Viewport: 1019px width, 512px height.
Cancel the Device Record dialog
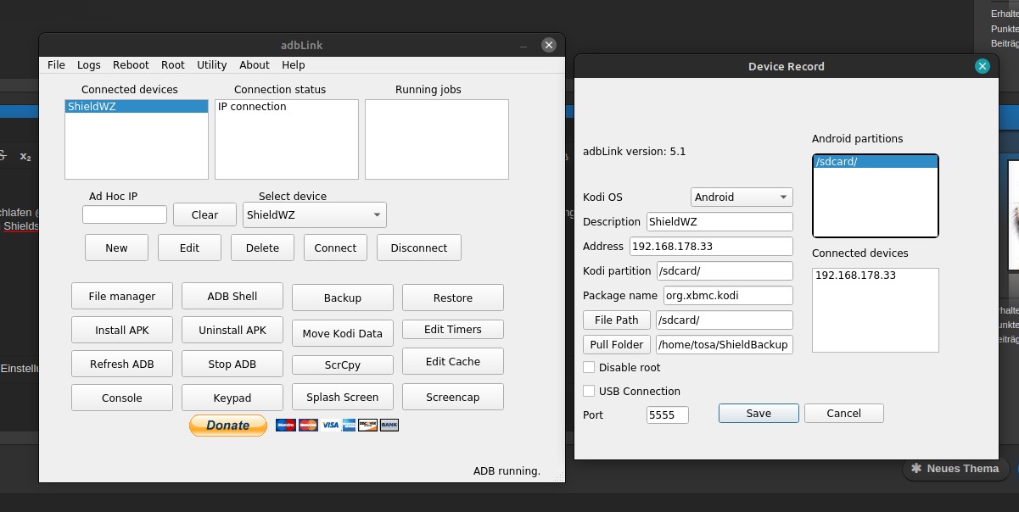point(843,413)
